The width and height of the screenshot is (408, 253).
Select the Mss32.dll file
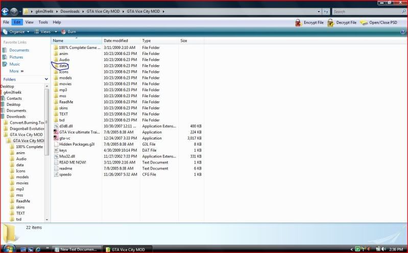64,156
